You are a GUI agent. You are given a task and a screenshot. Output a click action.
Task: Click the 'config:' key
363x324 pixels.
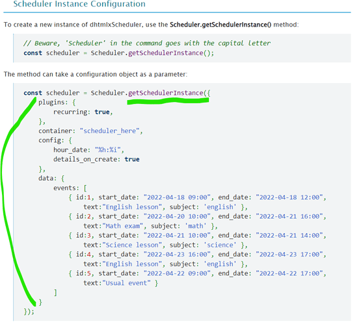tap(51, 140)
